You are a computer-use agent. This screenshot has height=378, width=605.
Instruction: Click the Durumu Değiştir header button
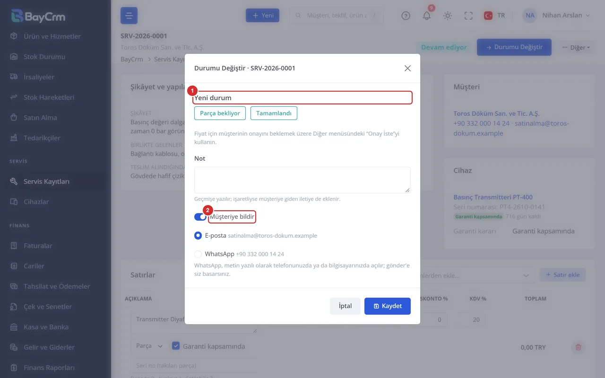click(x=514, y=47)
